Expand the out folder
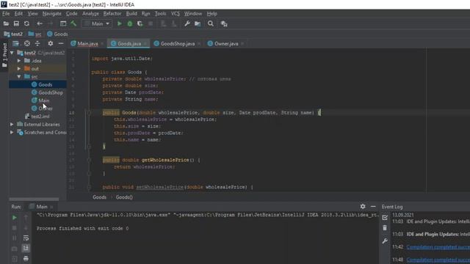This screenshot has width=470, height=264. pos(19,68)
